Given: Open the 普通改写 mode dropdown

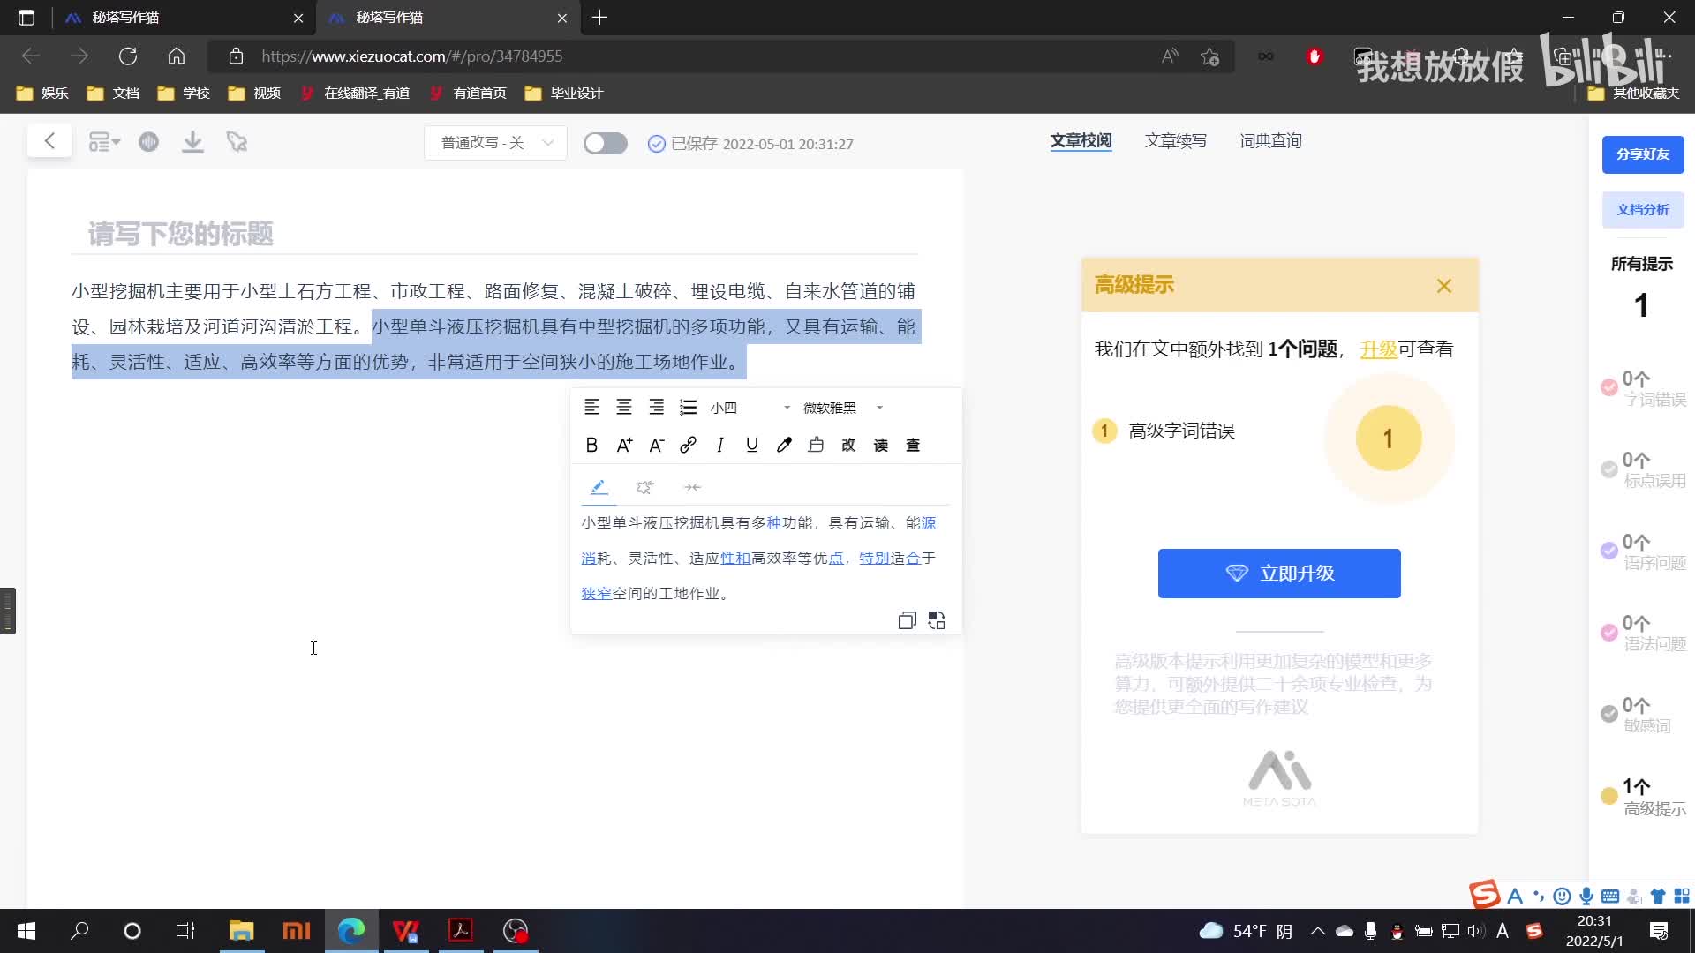Looking at the screenshot, I should 496,143.
